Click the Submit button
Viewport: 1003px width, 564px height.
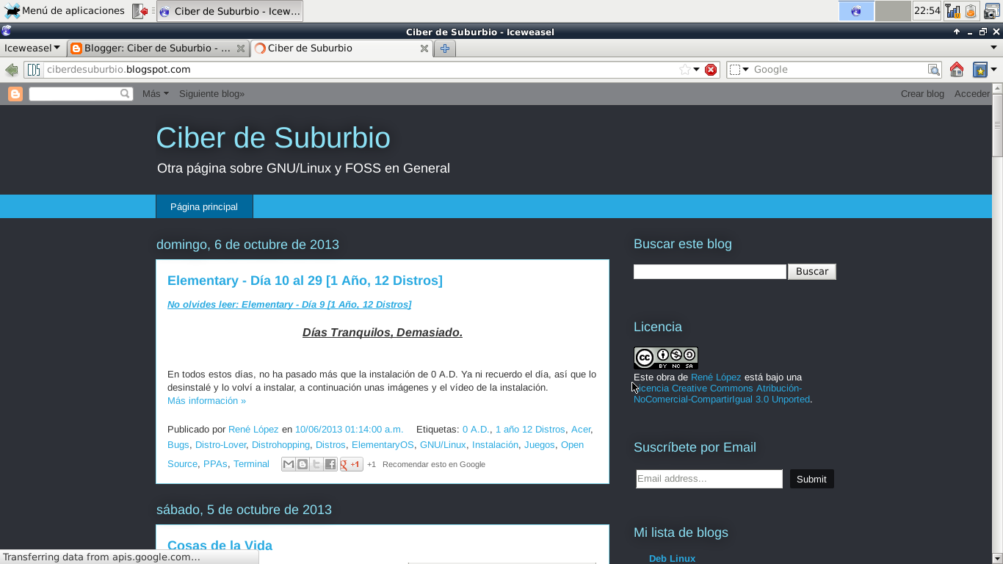click(x=811, y=479)
